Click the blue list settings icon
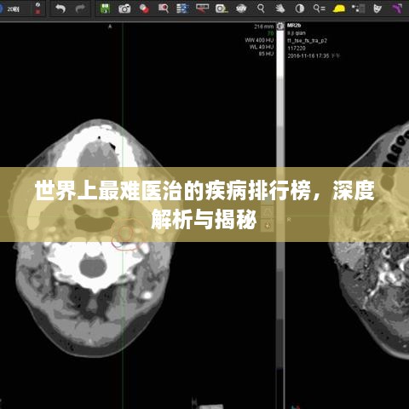This screenshot has width=409, height=409. [x=182, y=9]
